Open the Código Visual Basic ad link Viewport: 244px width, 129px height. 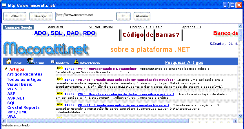pyautogui.click(x=146, y=27)
